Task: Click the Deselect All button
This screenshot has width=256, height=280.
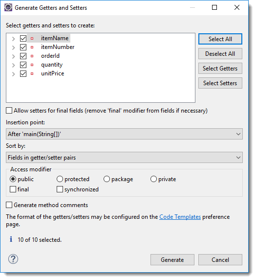Action: (220, 53)
